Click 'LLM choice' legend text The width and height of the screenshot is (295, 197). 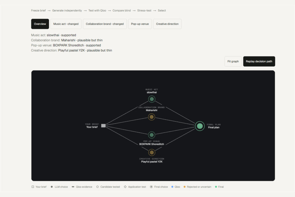pos(61,187)
